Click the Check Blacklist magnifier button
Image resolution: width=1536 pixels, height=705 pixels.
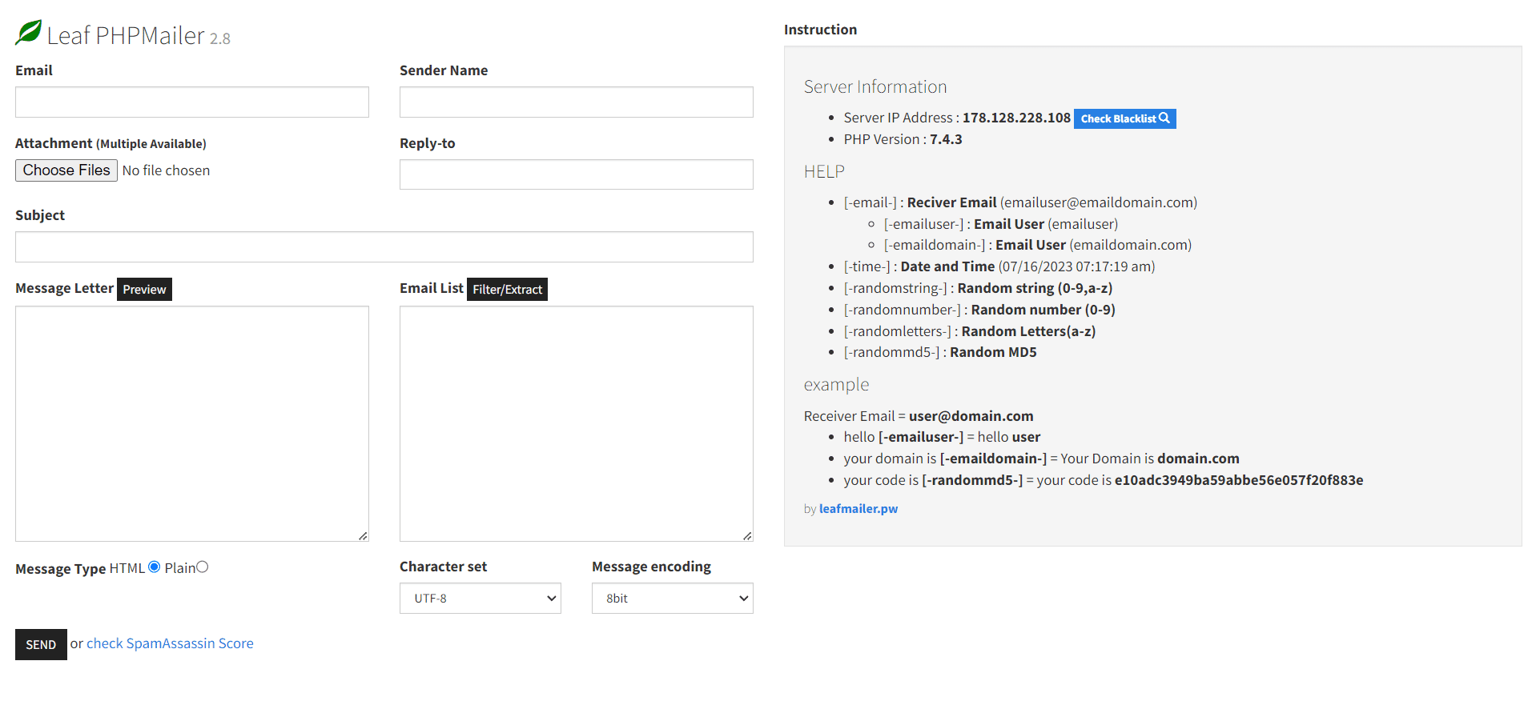pos(1124,118)
